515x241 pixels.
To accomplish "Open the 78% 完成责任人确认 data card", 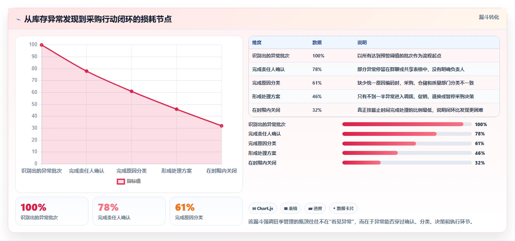I will (129, 211).
